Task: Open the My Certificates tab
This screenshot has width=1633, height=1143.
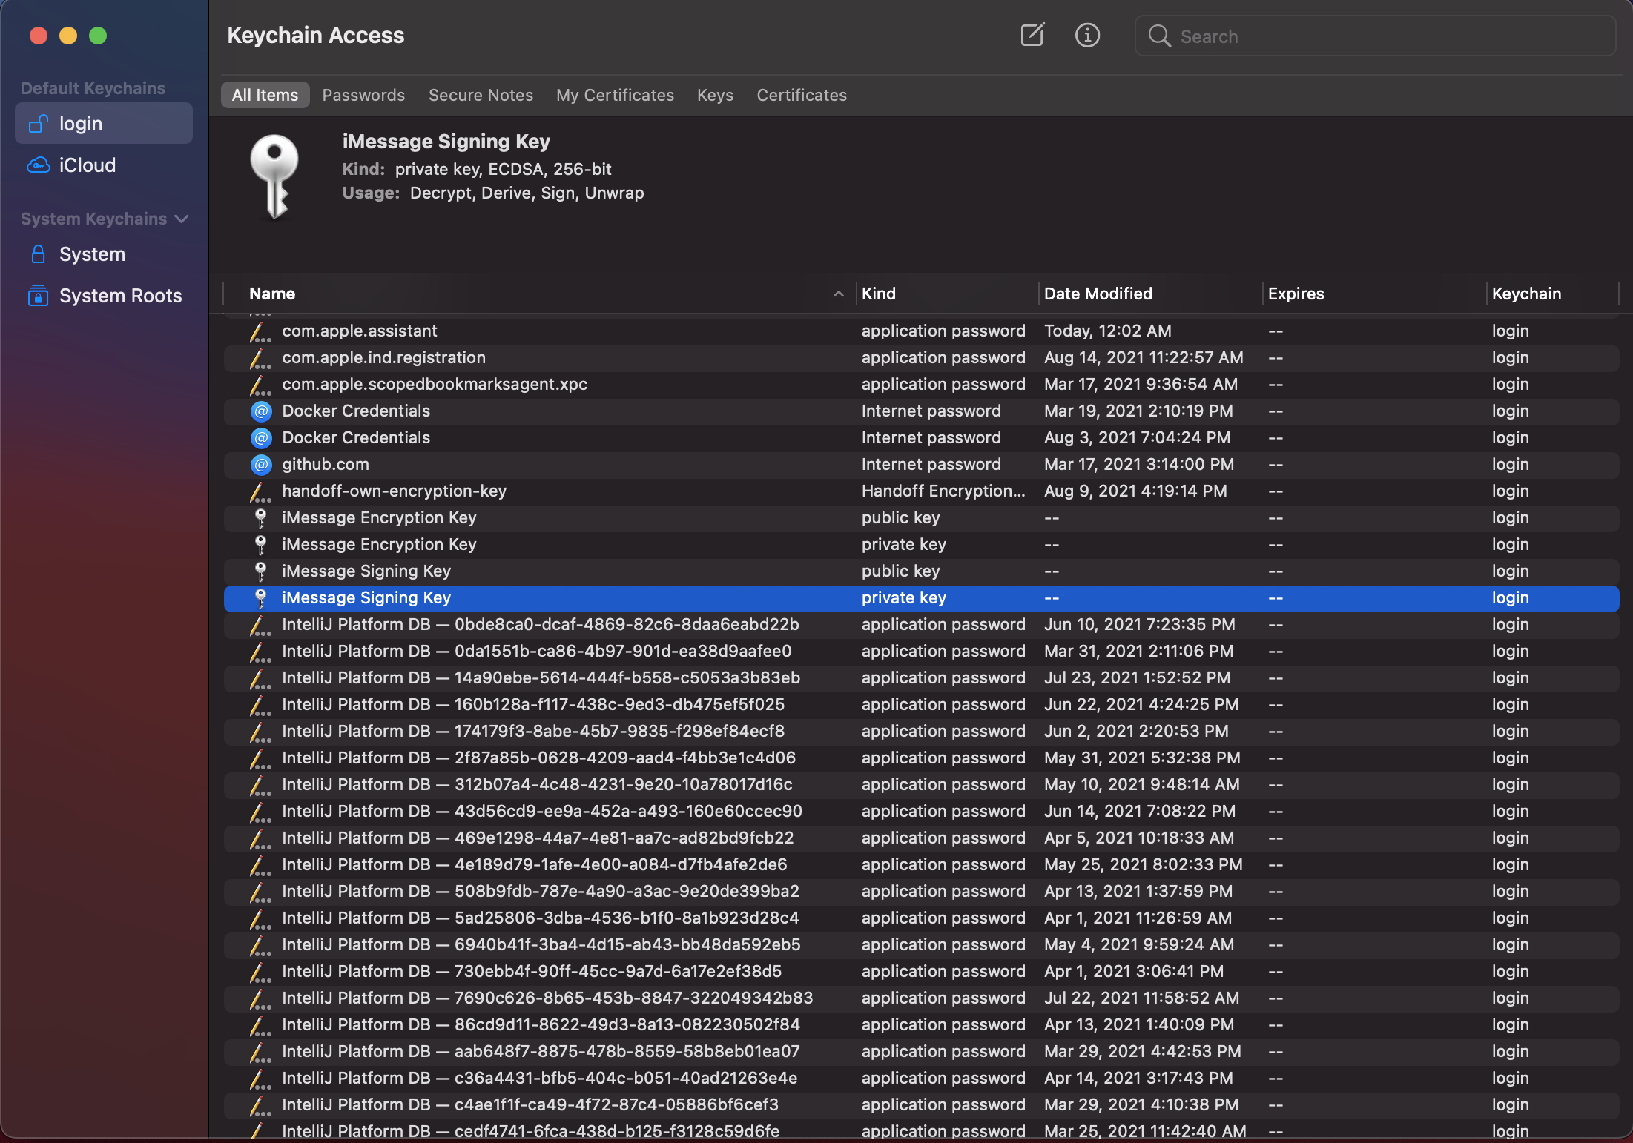Action: [615, 95]
